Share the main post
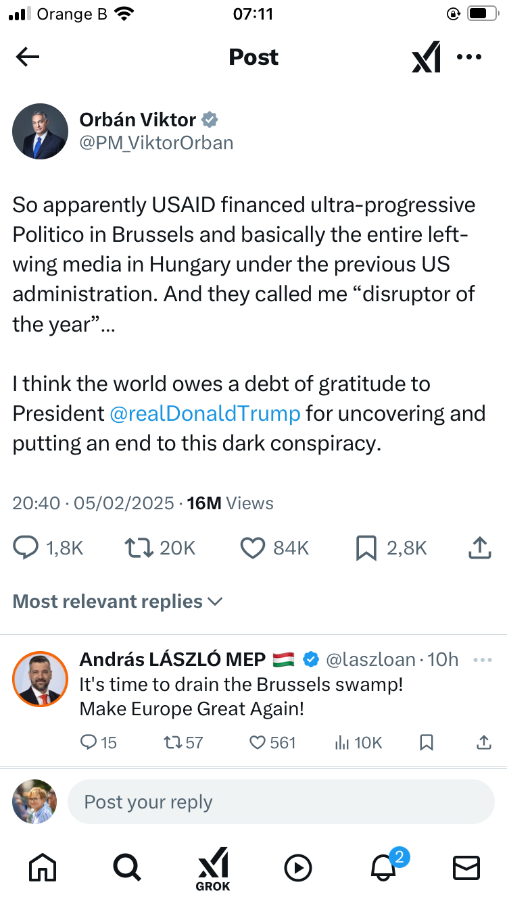Image resolution: width=507 pixels, height=901 pixels. tap(479, 548)
